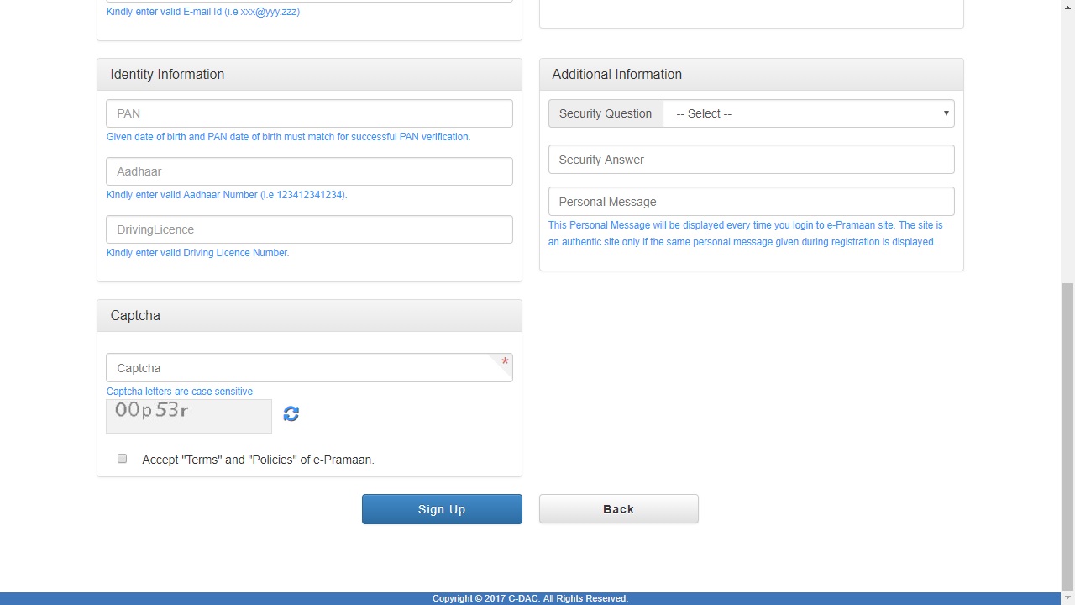The width and height of the screenshot is (1075, 605).
Task: Click the Accept Terms and Policies label text
Action: 258,460
